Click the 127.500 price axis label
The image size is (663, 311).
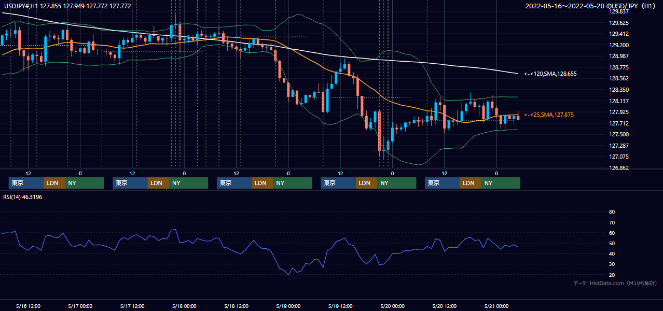(x=619, y=134)
